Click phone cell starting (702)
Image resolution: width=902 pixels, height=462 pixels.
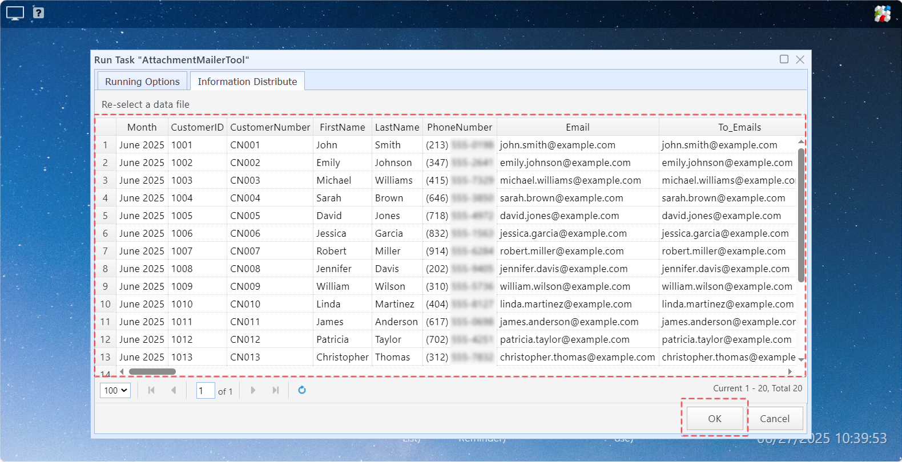coord(460,339)
